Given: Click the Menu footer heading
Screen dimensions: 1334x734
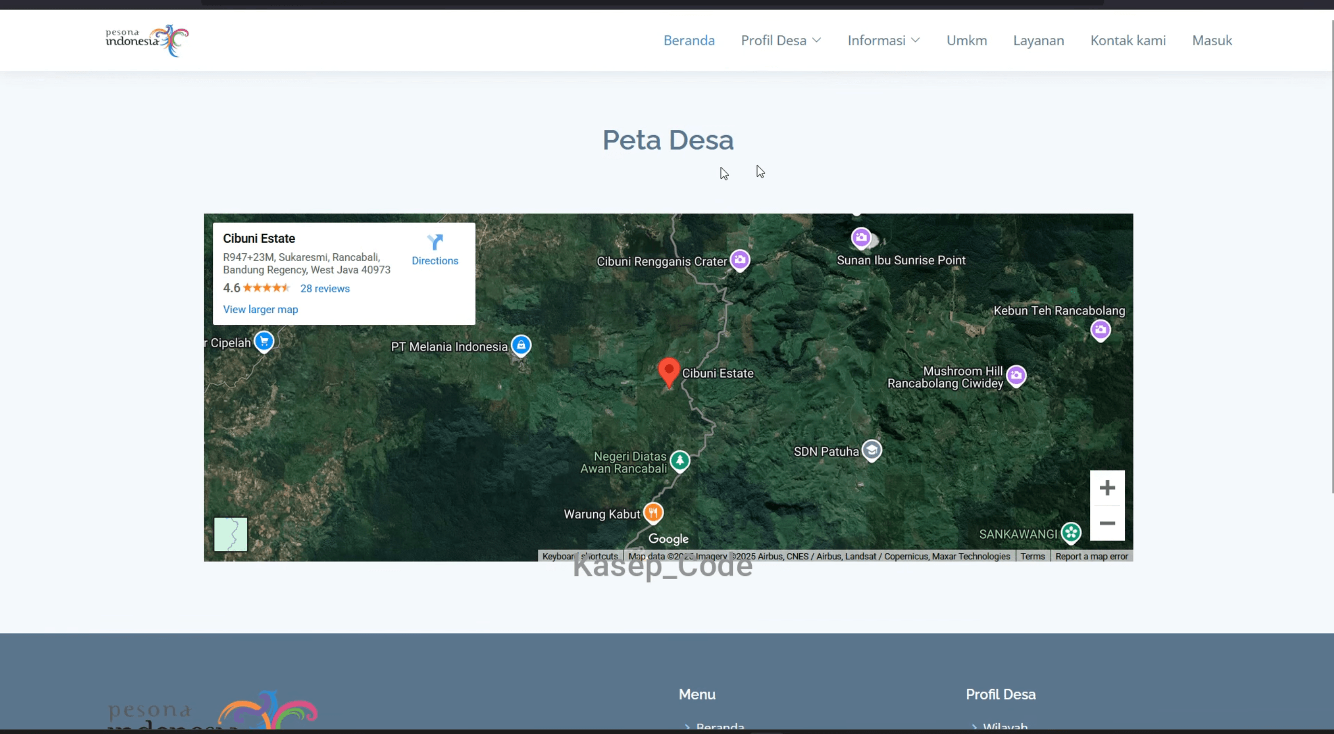Looking at the screenshot, I should pos(696,694).
